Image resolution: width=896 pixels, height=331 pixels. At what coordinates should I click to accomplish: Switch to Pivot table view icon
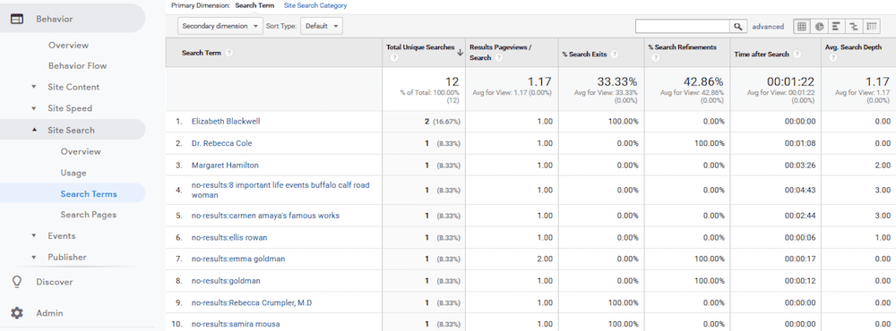coord(871,26)
